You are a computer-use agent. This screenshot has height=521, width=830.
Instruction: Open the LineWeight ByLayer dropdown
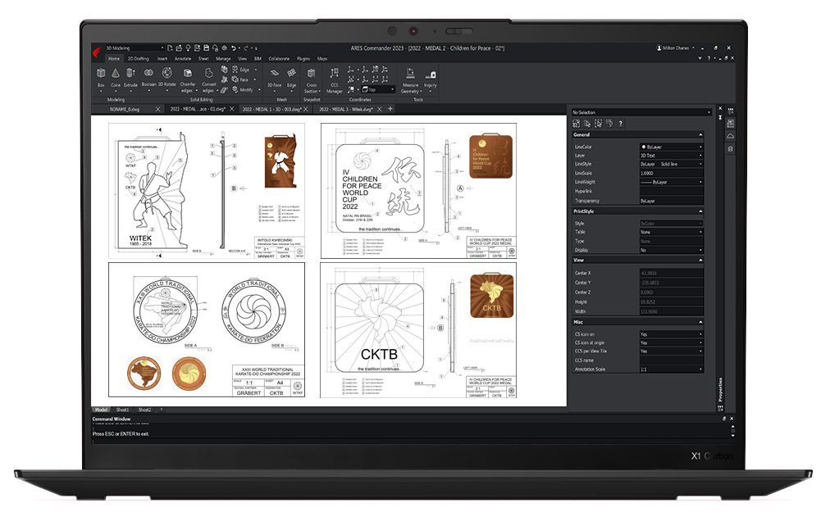pos(671,182)
